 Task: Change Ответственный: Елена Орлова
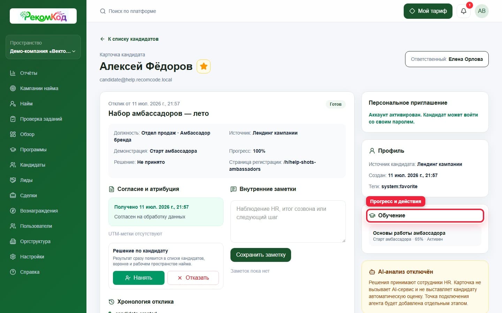(447, 59)
